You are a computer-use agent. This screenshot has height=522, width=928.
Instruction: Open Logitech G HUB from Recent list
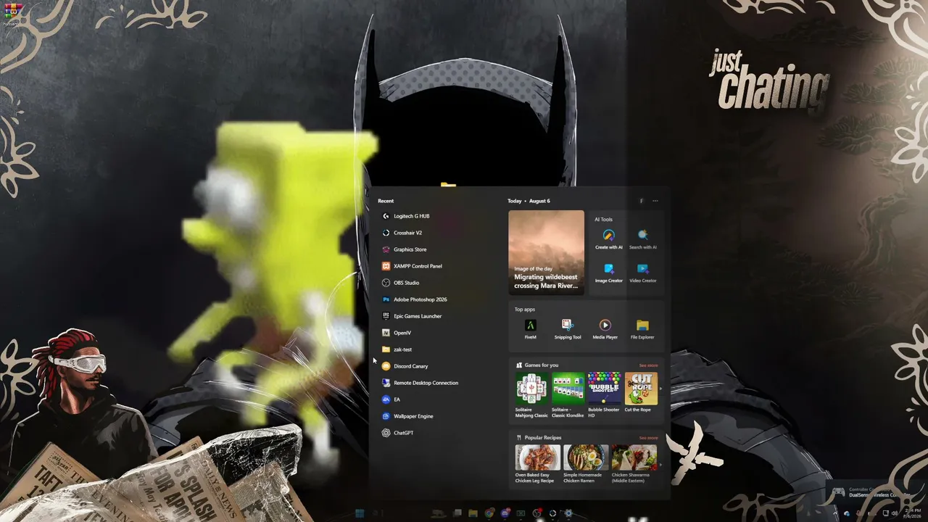pos(406,216)
